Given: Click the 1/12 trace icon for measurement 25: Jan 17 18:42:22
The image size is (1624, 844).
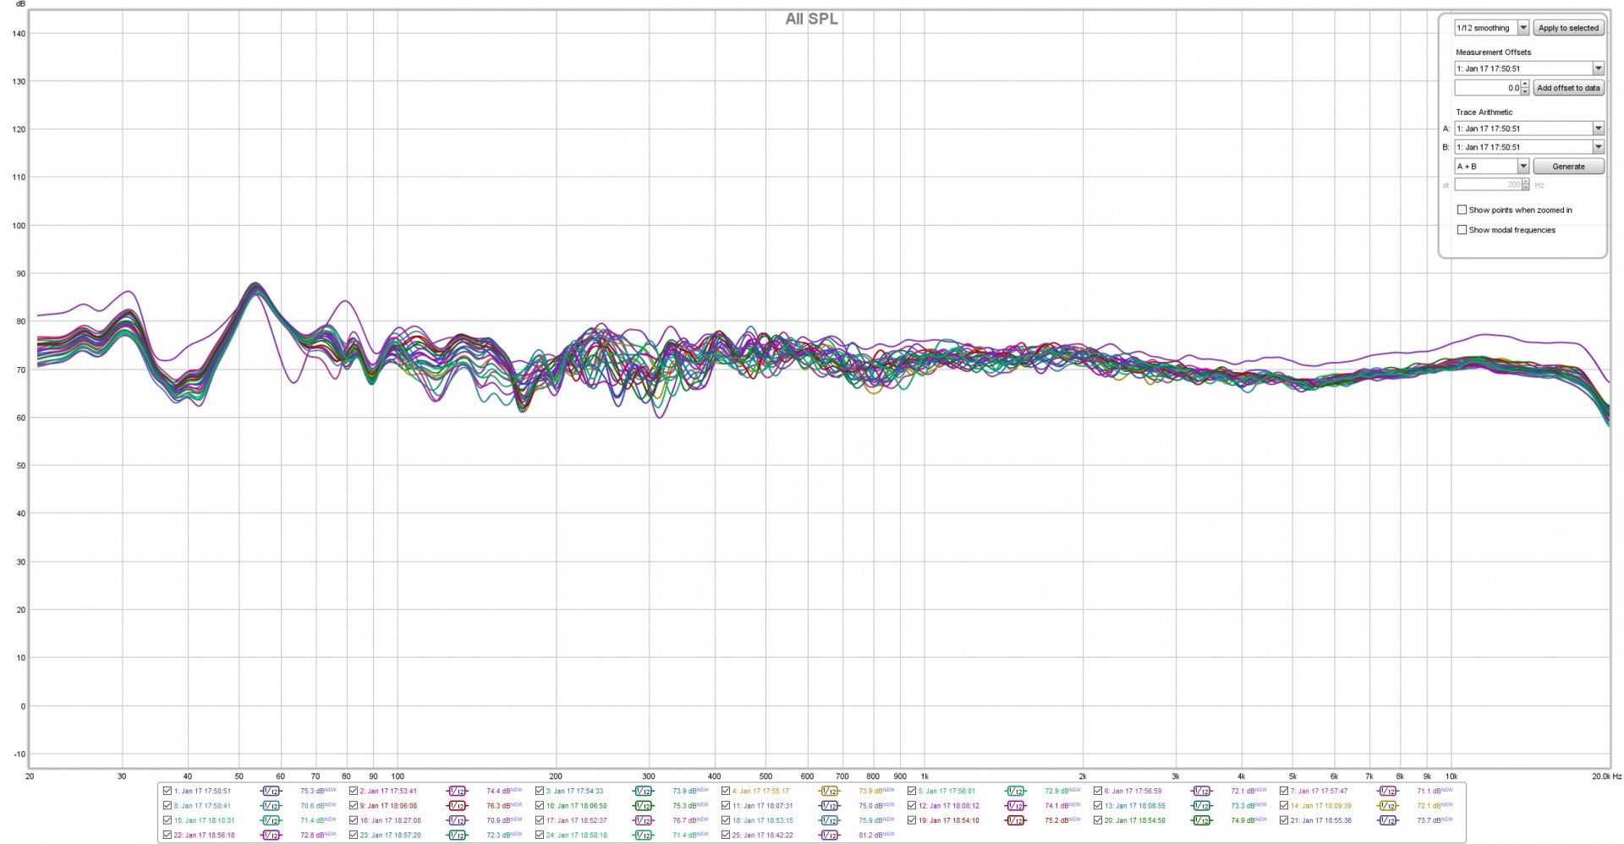Looking at the screenshot, I should coord(829,835).
